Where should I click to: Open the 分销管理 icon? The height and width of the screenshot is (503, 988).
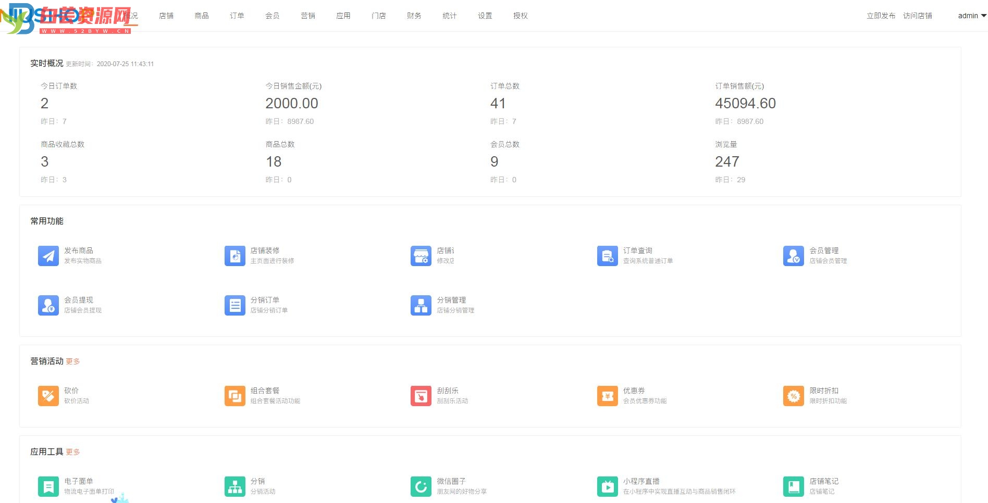(x=421, y=305)
